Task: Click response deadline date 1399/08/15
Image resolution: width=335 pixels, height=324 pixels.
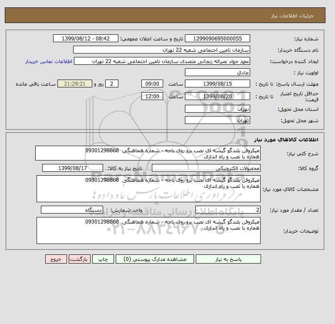Action: 217,84
